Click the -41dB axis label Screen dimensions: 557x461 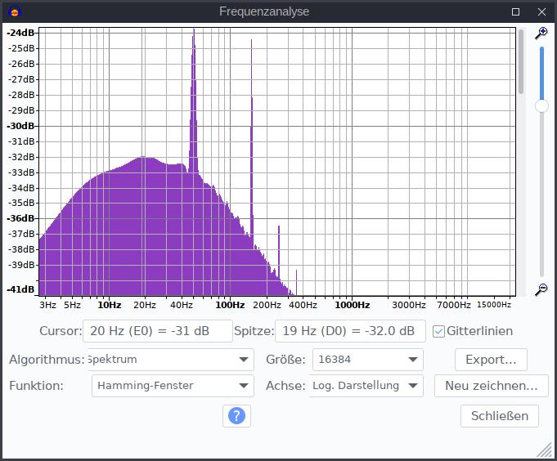[20, 289]
